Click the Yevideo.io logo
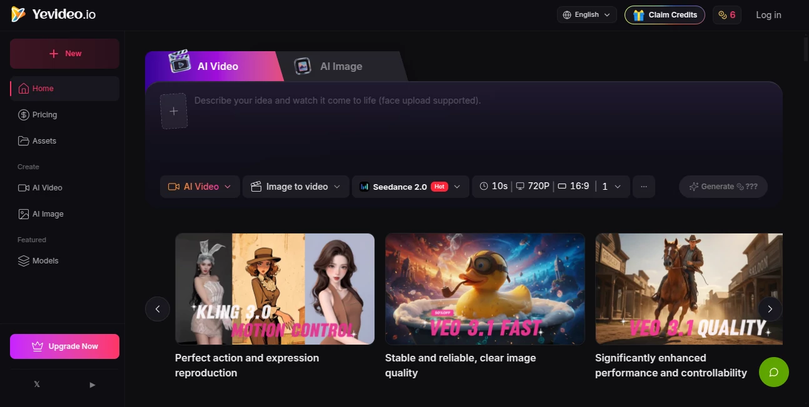Image resolution: width=809 pixels, height=407 pixels. click(x=53, y=14)
